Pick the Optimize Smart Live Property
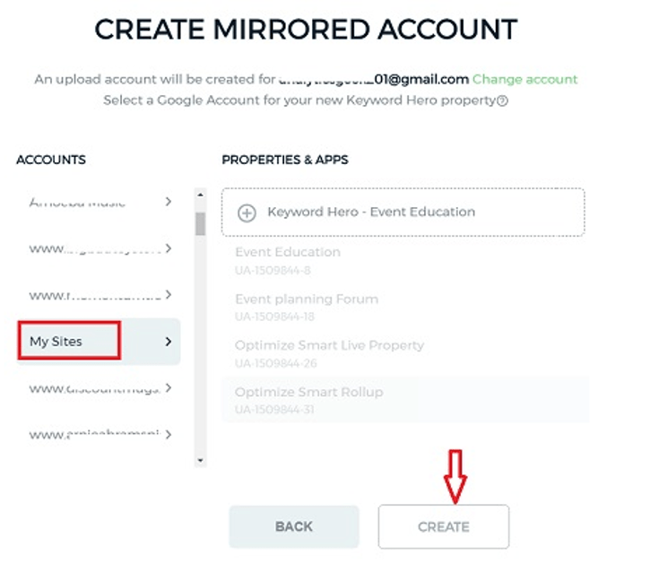650x564 pixels. (x=329, y=345)
